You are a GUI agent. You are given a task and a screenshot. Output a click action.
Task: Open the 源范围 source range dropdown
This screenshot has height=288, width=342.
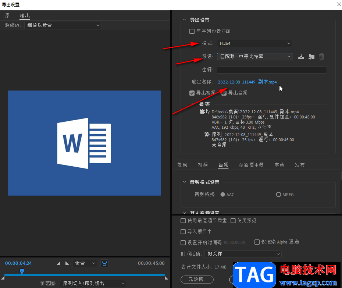point(93,284)
